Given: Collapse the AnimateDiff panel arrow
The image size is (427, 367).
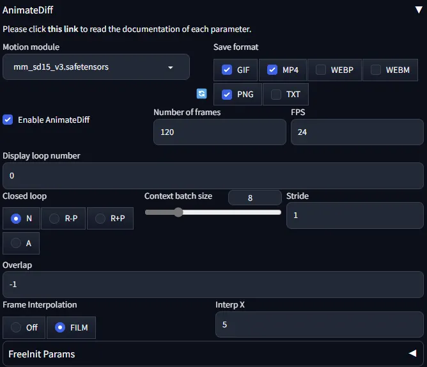Looking at the screenshot, I should click(419, 10).
